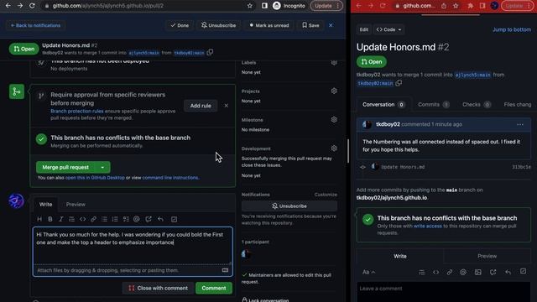
Task: Add link icon in right window editor
Action: point(450,272)
